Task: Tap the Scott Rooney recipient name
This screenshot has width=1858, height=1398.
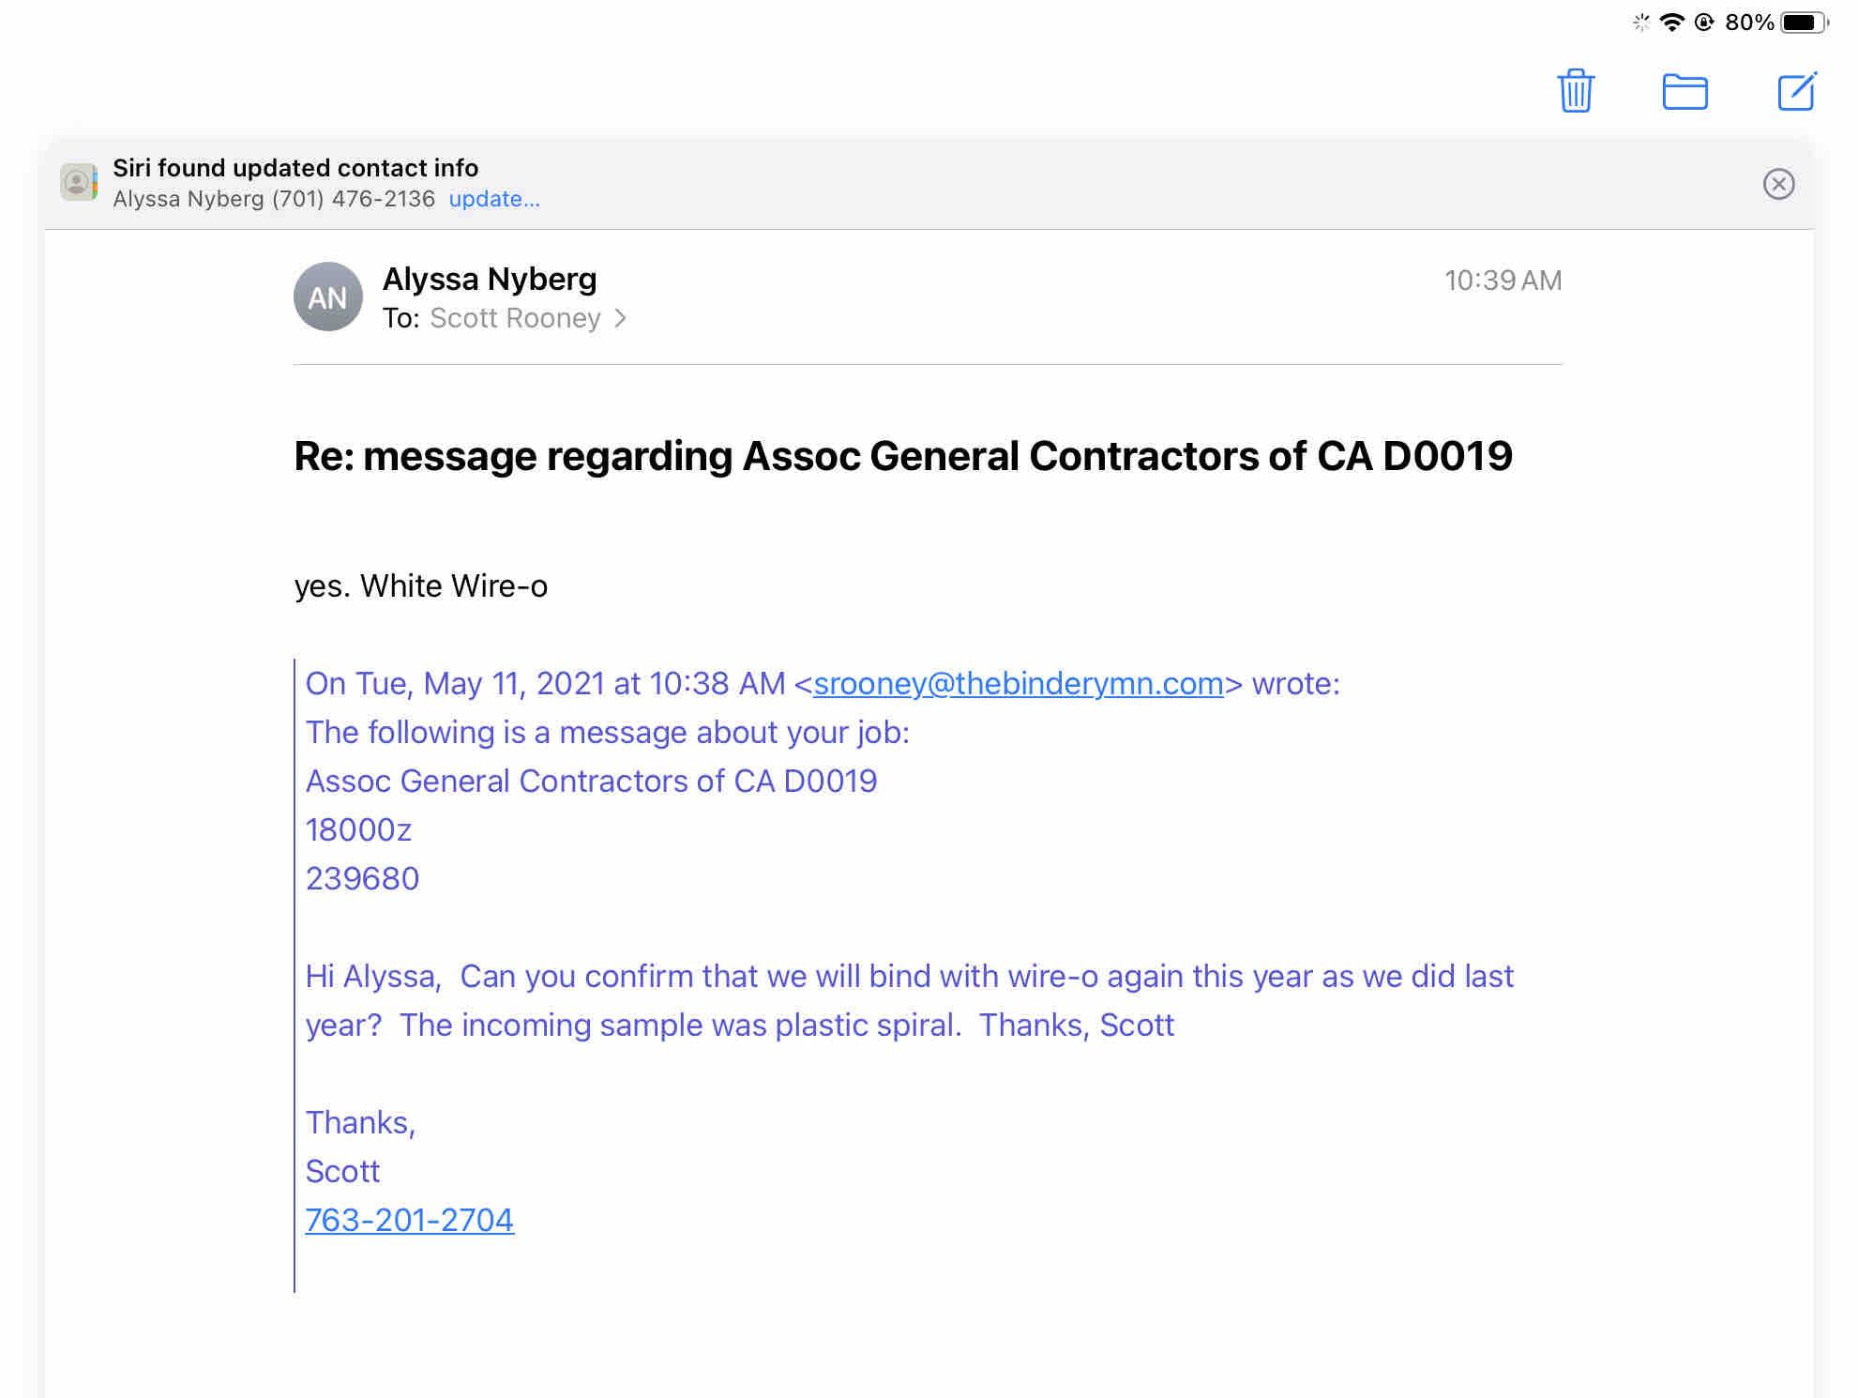Action: 515,319
